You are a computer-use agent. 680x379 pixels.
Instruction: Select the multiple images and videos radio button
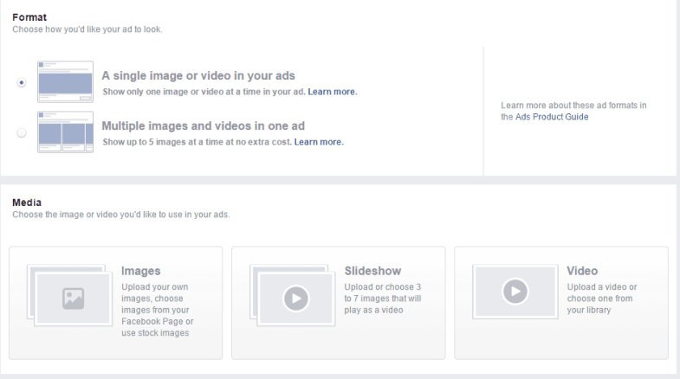[22, 132]
